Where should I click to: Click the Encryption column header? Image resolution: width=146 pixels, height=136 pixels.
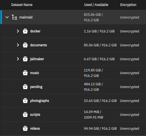click(128, 5)
